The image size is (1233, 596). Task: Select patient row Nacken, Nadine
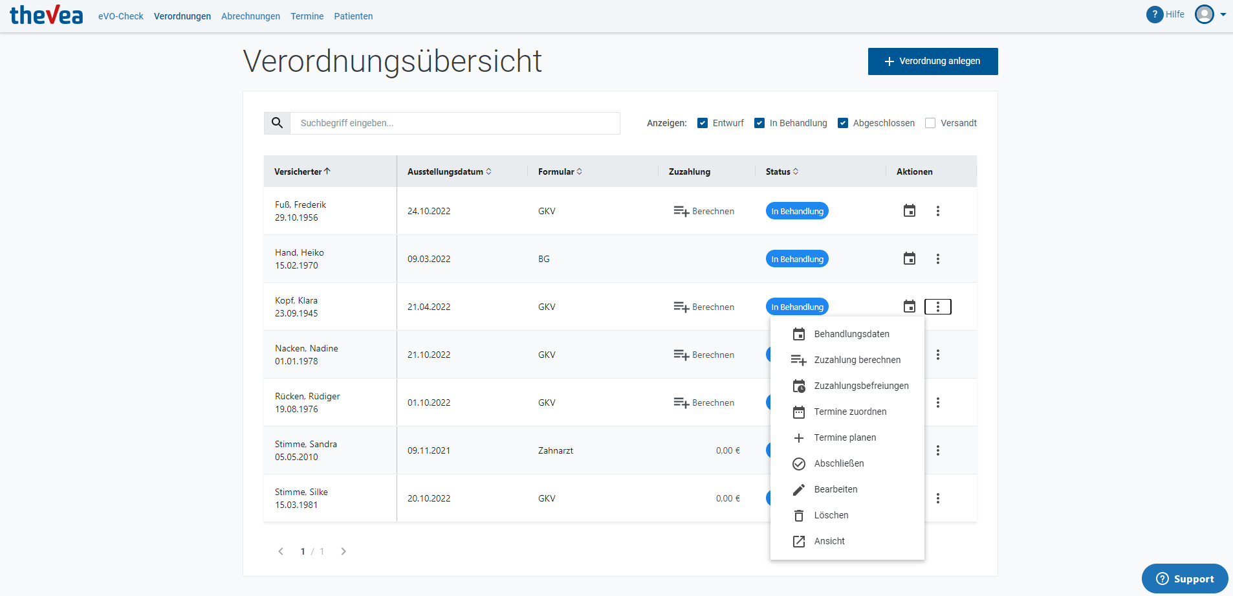pos(620,355)
